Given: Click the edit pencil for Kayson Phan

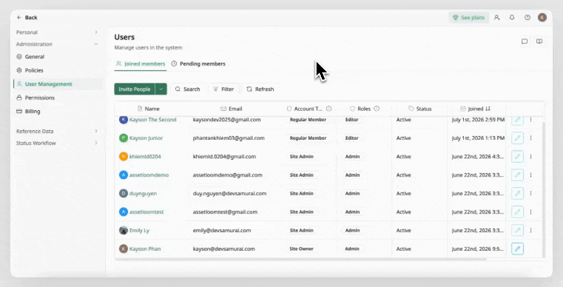Looking at the screenshot, I should (518, 248).
